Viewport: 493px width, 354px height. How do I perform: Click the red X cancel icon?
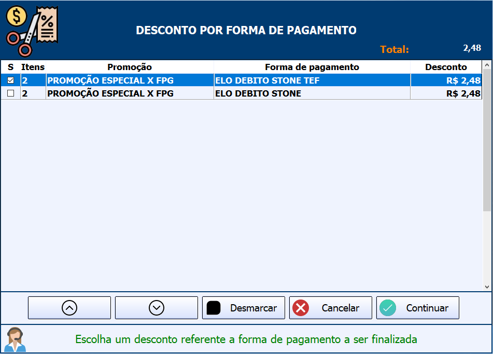coord(301,308)
